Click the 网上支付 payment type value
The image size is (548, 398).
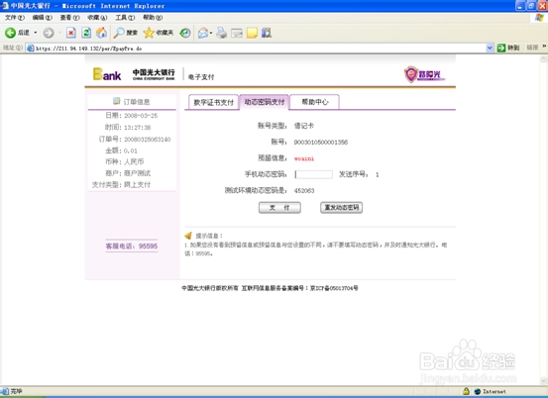click(x=137, y=185)
